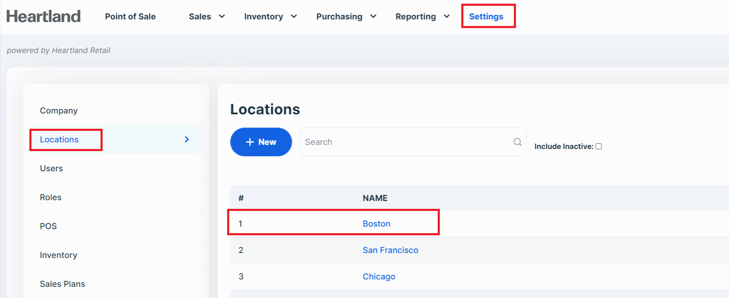Image resolution: width=729 pixels, height=298 pixels.
Task: Open the Chicago location
Action: tap(379, 277)
